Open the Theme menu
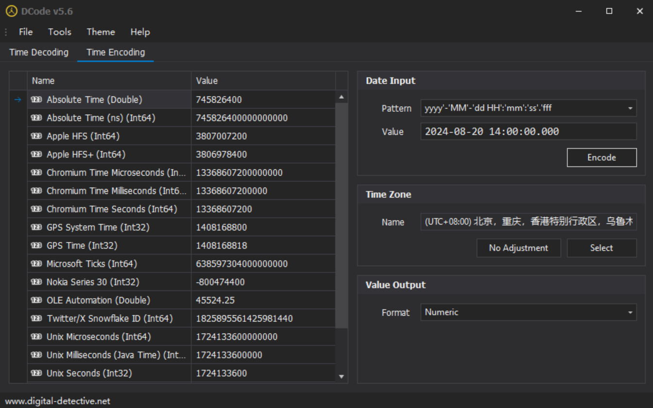Screen dimensions: 653x408 coord(101,32)
